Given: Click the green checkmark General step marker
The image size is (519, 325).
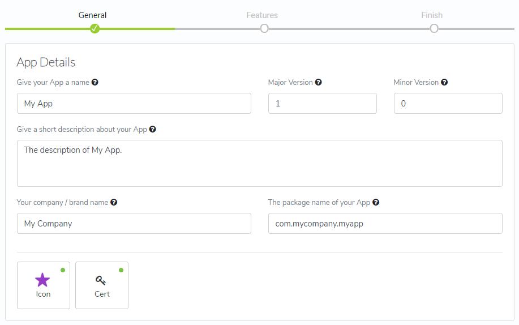Looking at the screenshot, I should tap(95, 28).
